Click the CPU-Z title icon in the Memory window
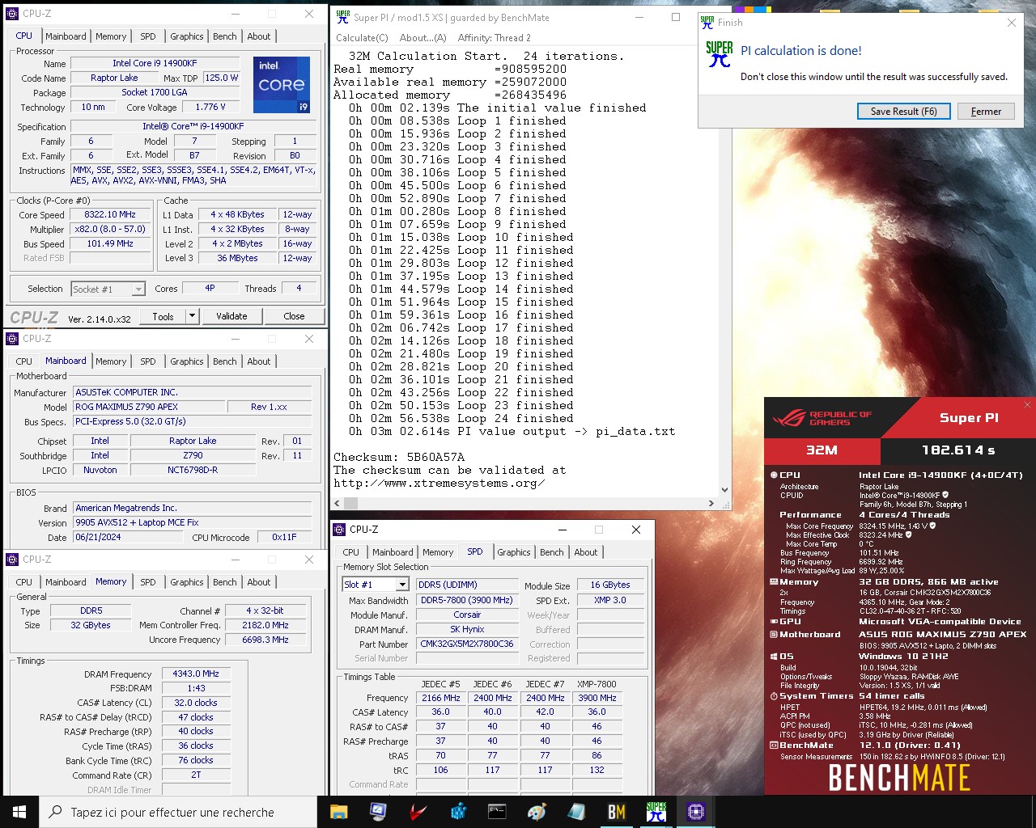This screenshot has width=1036, height=828. click(x=12, y=560)
